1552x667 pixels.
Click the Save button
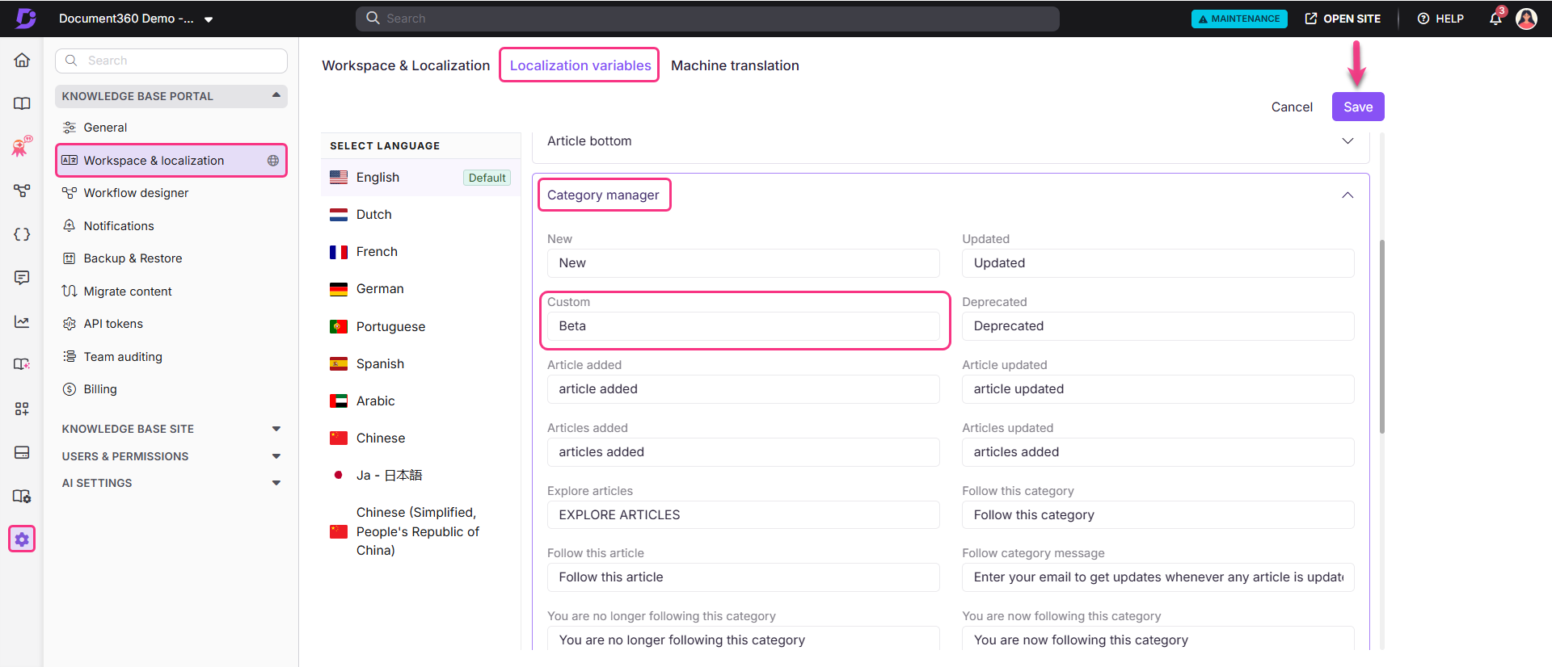[x=1358, y=107]
